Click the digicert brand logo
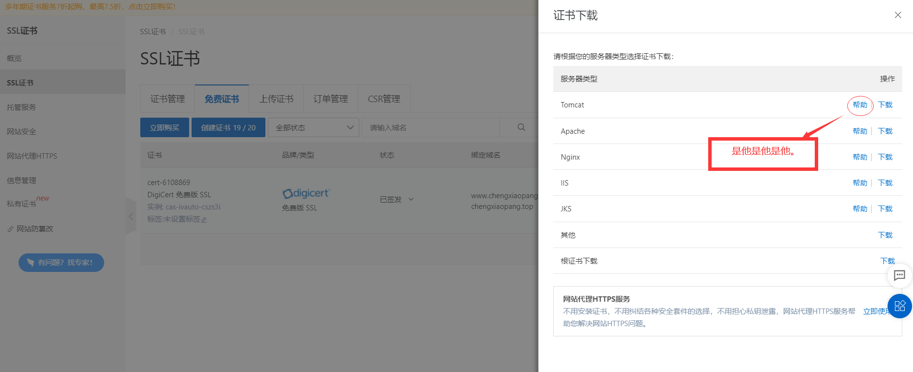The height and width of the screenshot is (372, 913). pyautogui.click(x=306, y=193)
